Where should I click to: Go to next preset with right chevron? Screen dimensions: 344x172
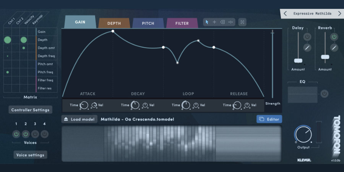point(340,14)
